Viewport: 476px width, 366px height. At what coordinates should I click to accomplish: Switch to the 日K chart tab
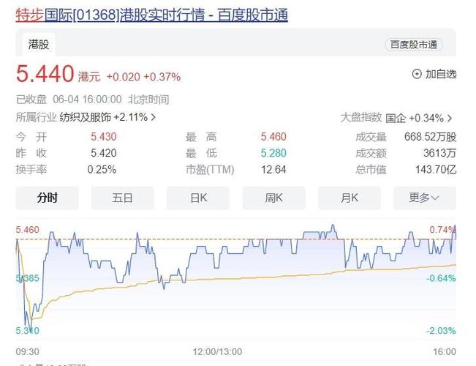tap(198, 198)
